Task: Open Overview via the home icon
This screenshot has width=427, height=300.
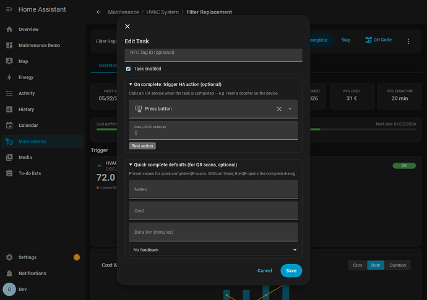Action: coord(9,30)
